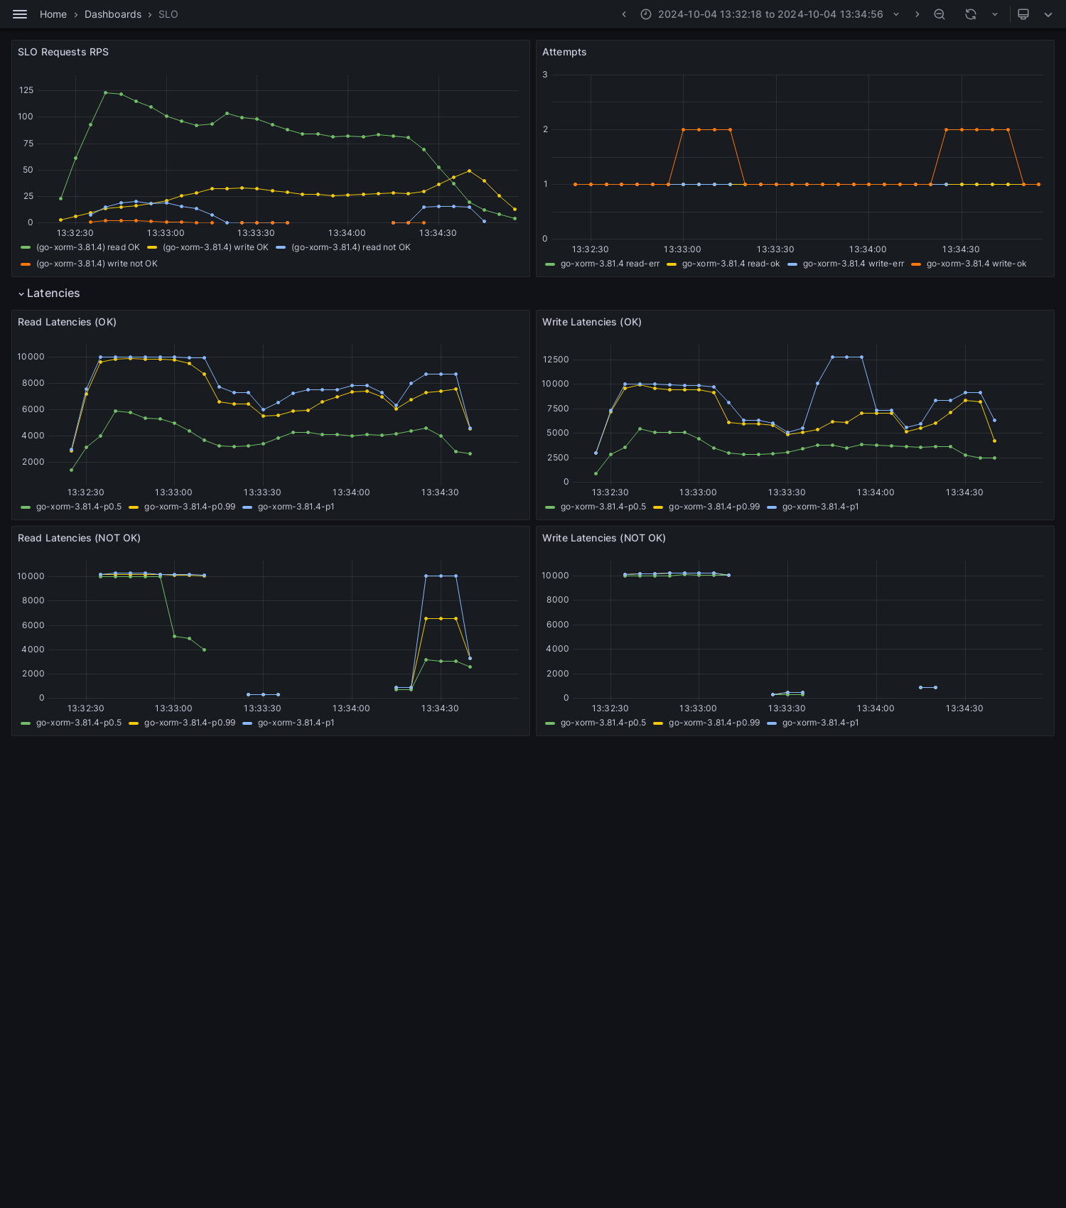Toggle p0.5 series in Read Latencies (OK) legend
The image size is (1066, 1208).
tap(79, 507)
